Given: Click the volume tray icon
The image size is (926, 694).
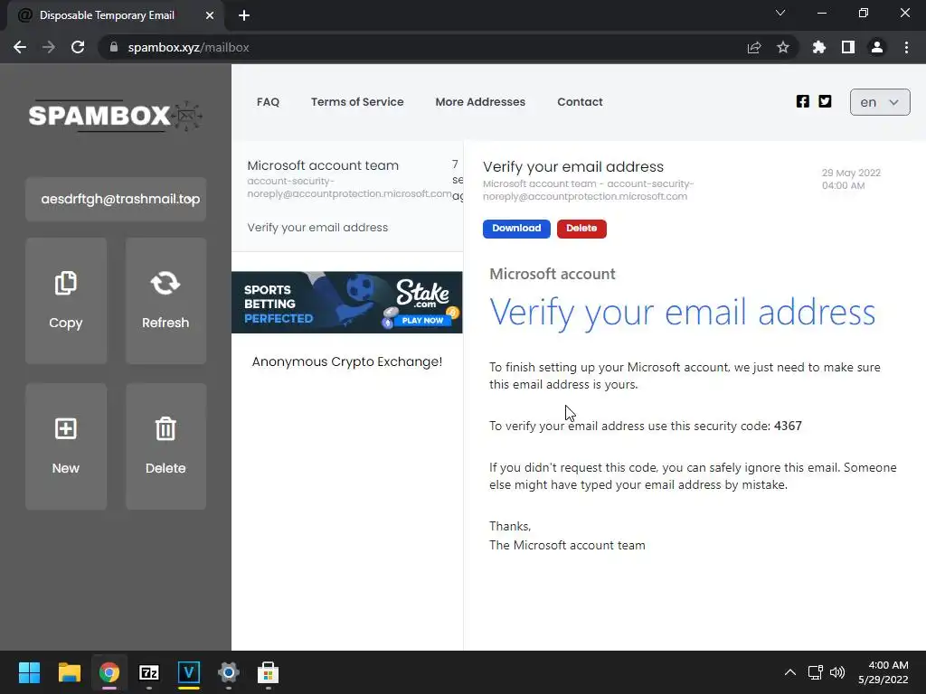Looking at the screenshot, I should tap(837, 672).
